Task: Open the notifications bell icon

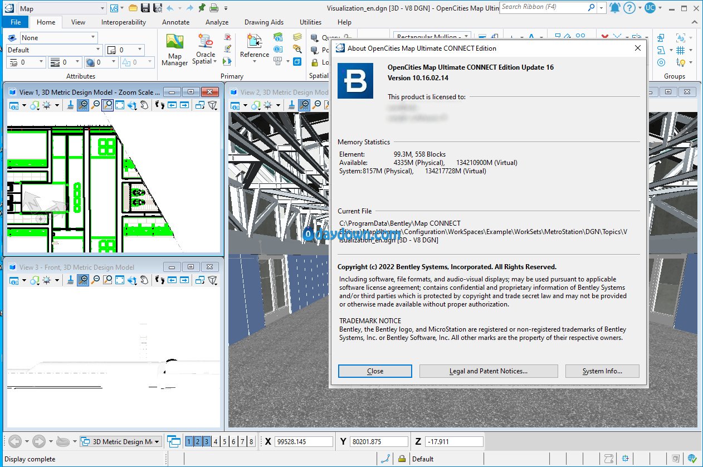Action: point(615,8)
